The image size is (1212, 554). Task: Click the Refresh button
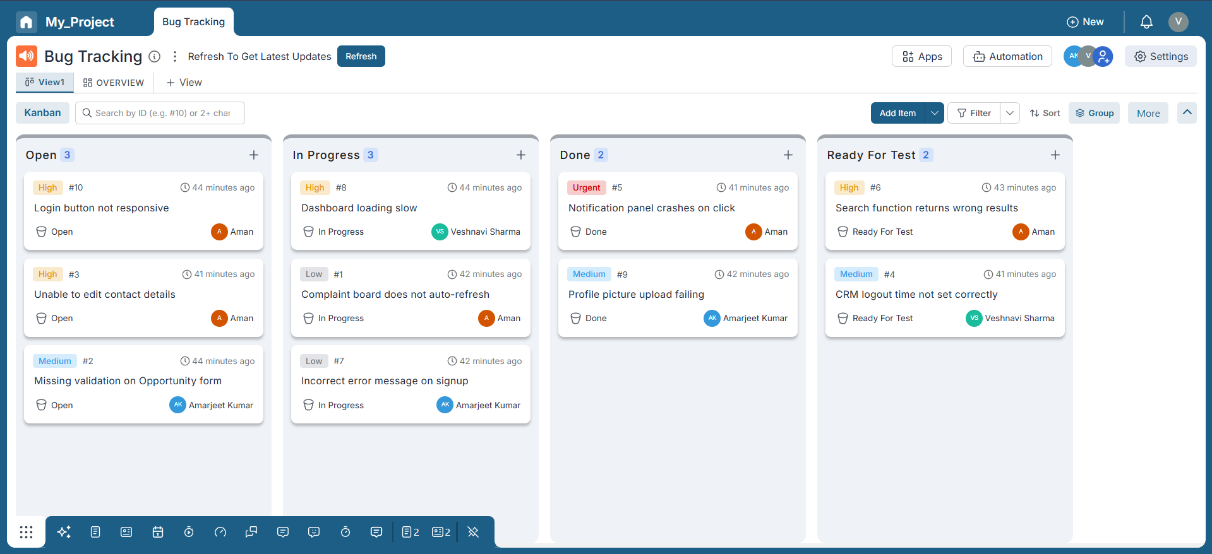(361, 56)
